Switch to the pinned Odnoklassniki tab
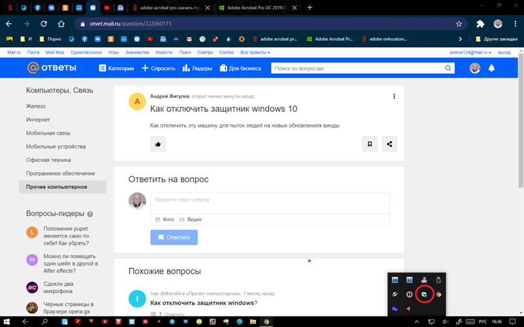Image resolution: width=524 pixels, height=327 pixels. coord(65,8)
